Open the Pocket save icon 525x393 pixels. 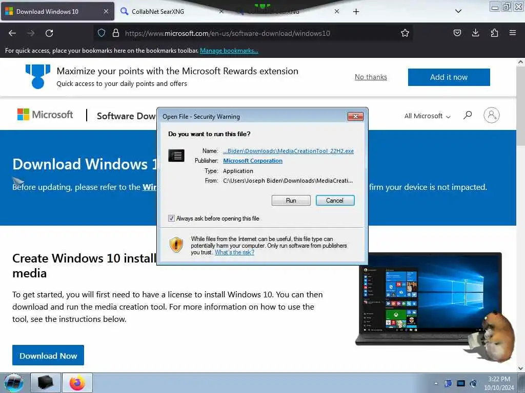(x=457, y=33)
